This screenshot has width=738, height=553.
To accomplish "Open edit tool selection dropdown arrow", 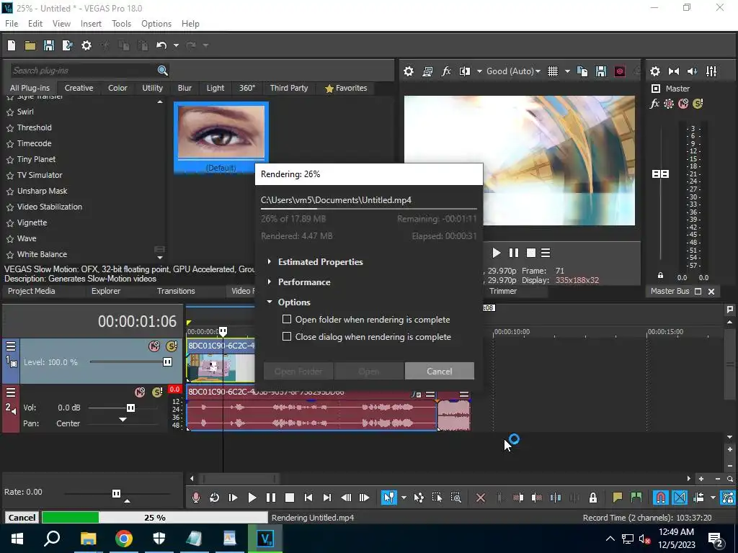I will (404, 498).
